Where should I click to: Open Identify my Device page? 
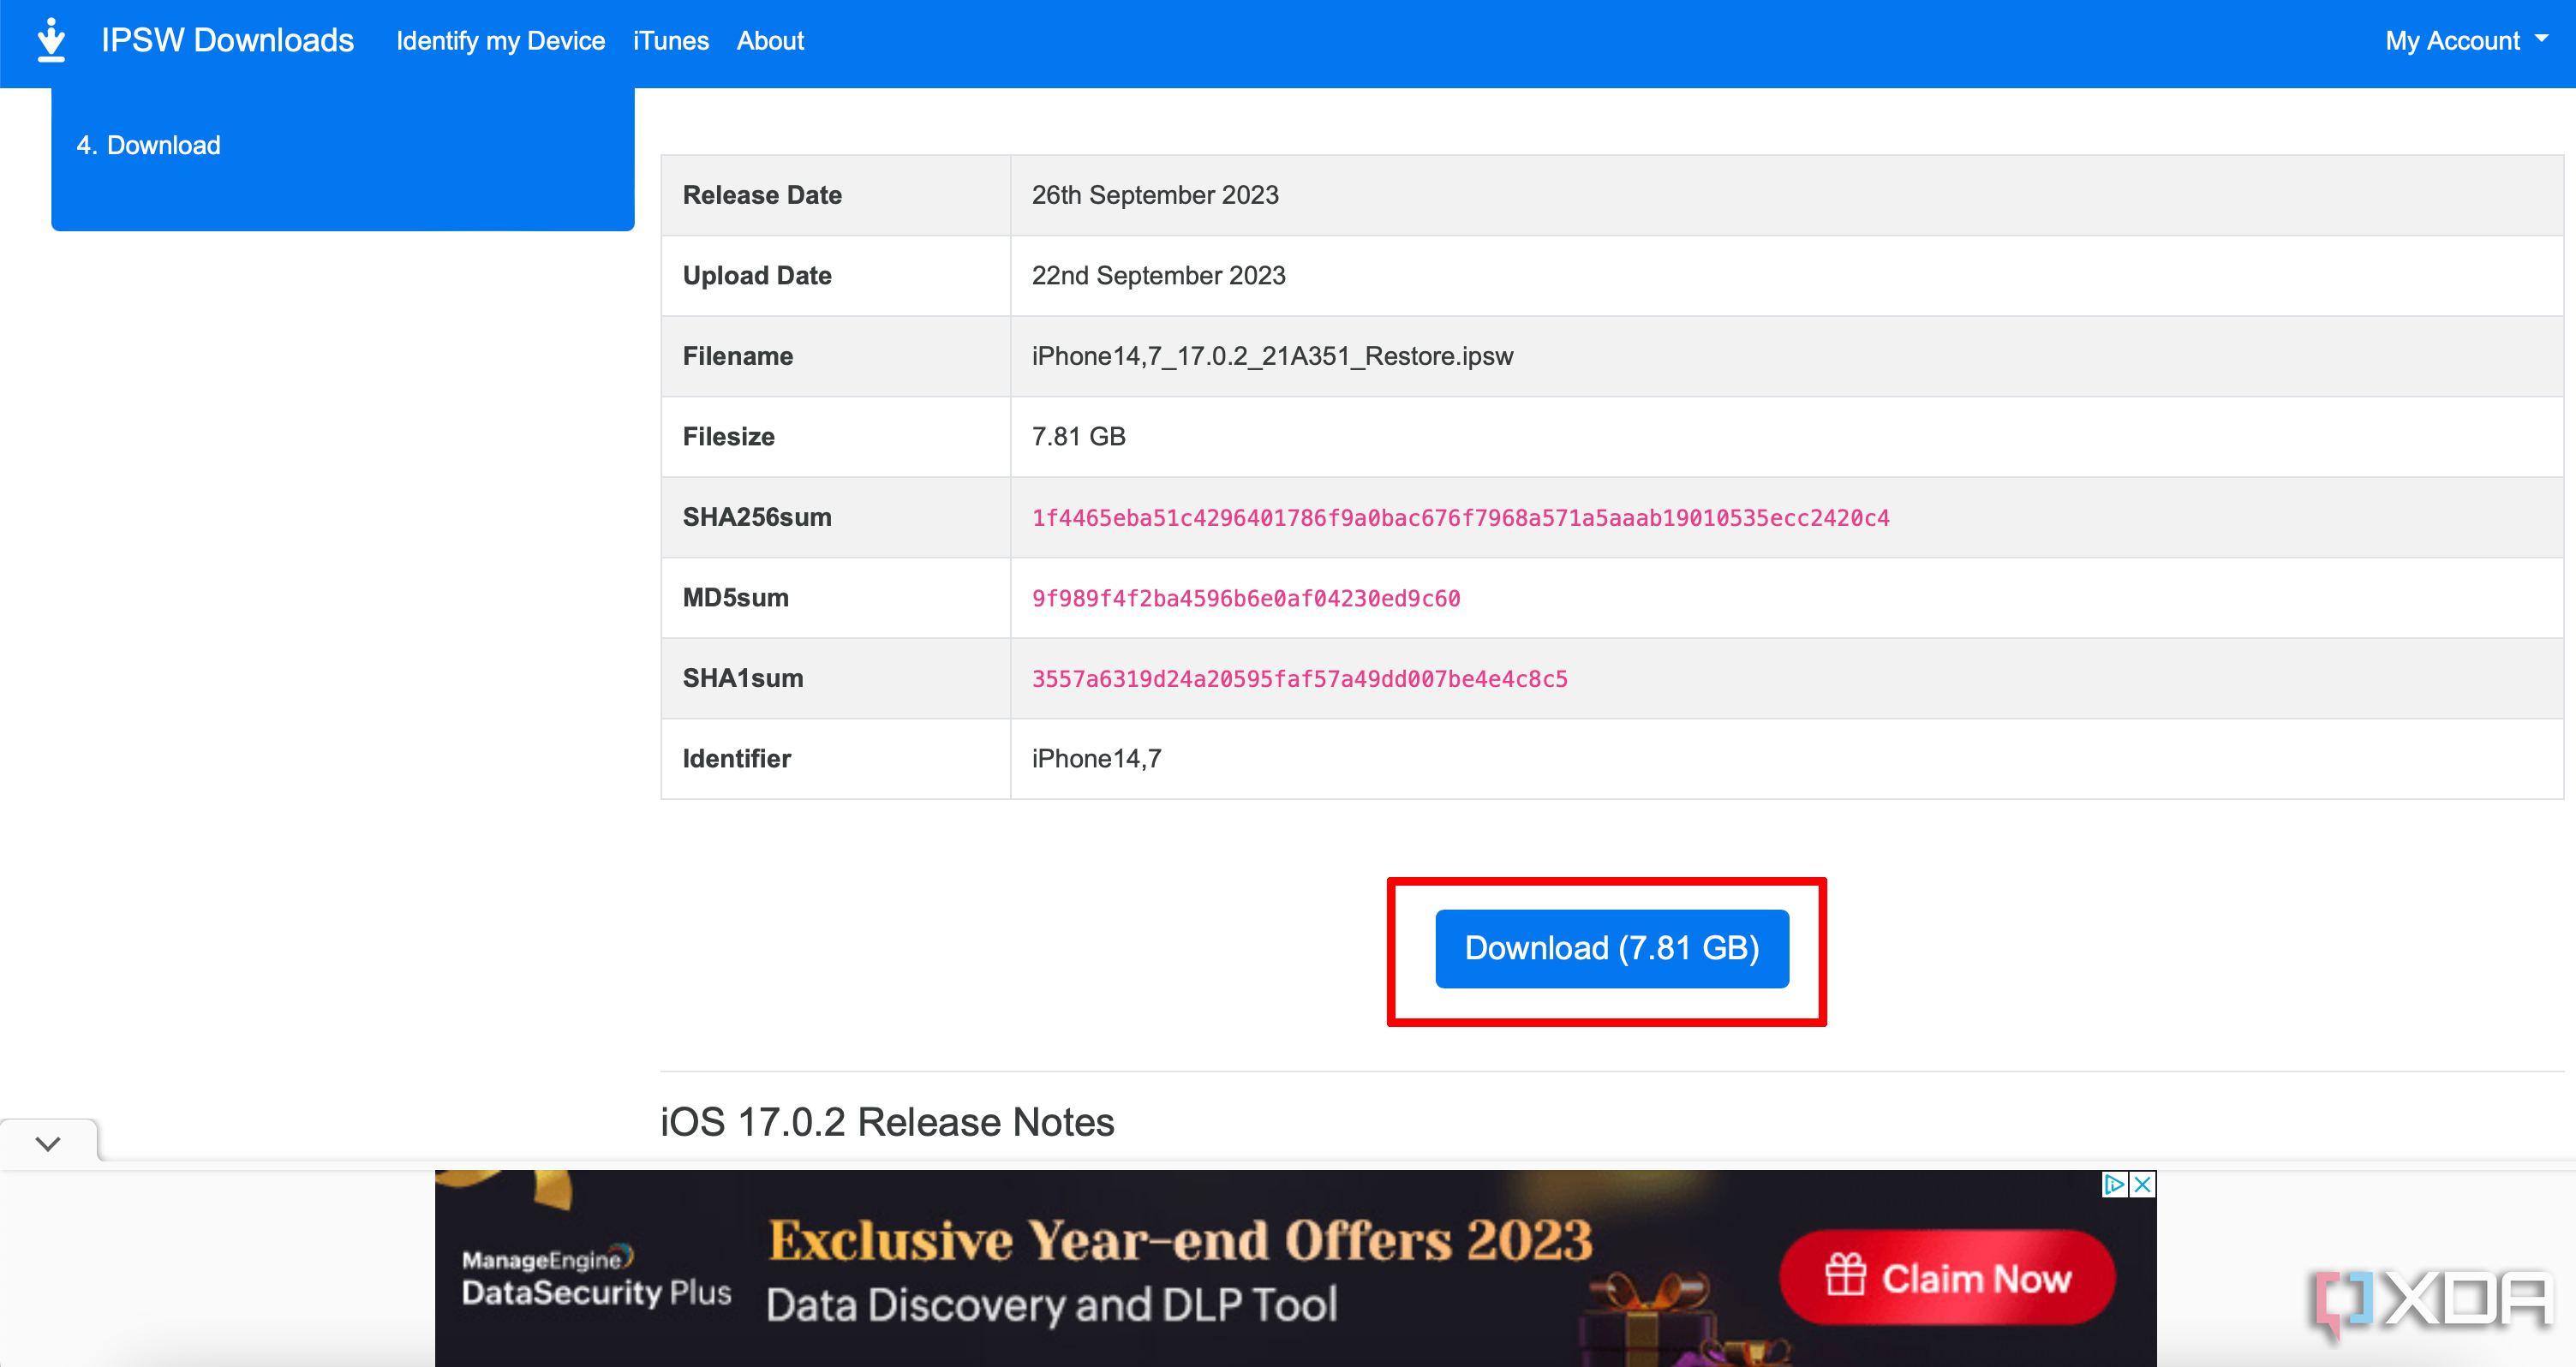coord(500,41)
